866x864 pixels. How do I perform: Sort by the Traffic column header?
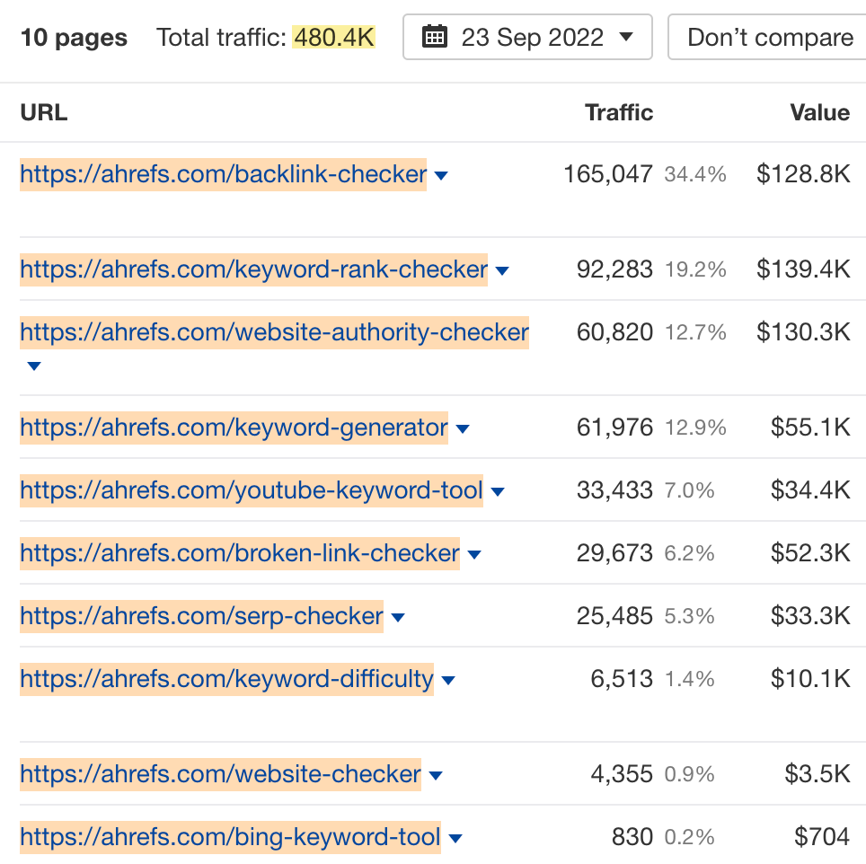pyautogui.click(x=618, y=112)
